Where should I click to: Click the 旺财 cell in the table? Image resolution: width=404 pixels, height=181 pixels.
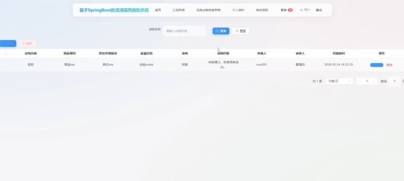[31, 65]
